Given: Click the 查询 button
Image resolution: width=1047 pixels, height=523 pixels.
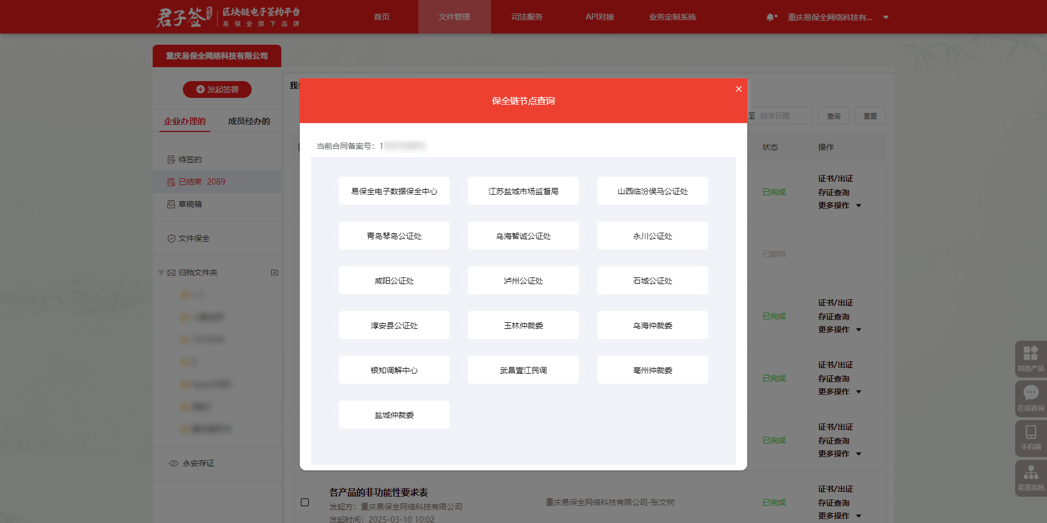Looking at the screenshot, I should 834,116.
